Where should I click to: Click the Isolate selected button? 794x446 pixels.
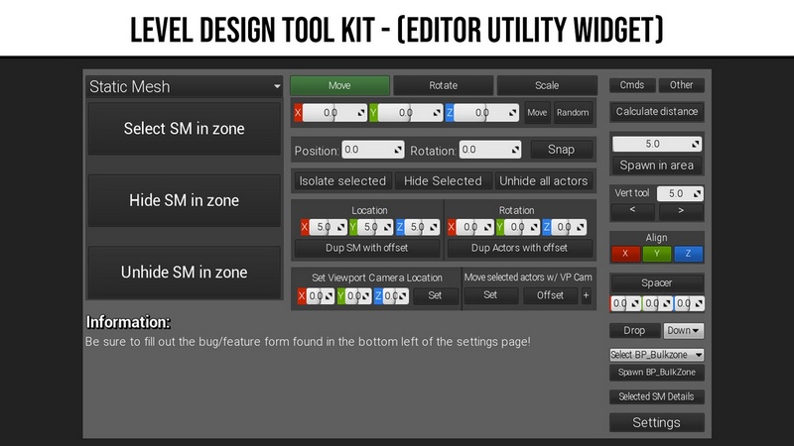[342, 181]
